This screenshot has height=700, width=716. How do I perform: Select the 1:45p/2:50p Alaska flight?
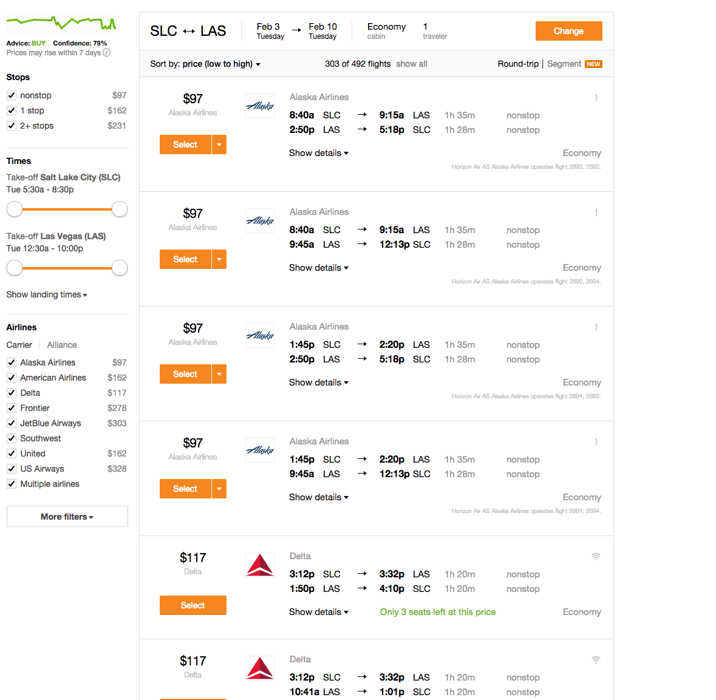(x=185, y=374)
